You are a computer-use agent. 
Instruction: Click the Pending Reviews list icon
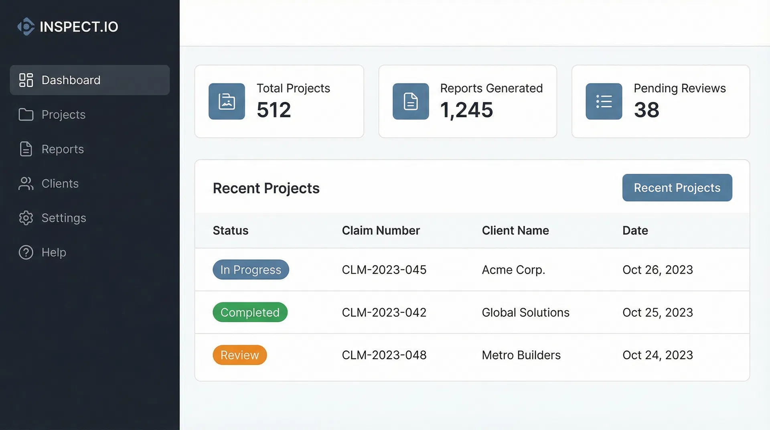[x=604, y=101]
